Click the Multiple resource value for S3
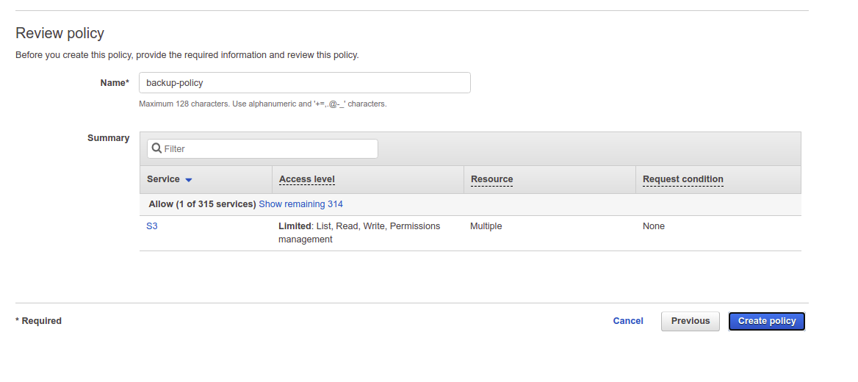Image resolution: width=858 pixels, height=382 pixels. [x=486, y=226]
